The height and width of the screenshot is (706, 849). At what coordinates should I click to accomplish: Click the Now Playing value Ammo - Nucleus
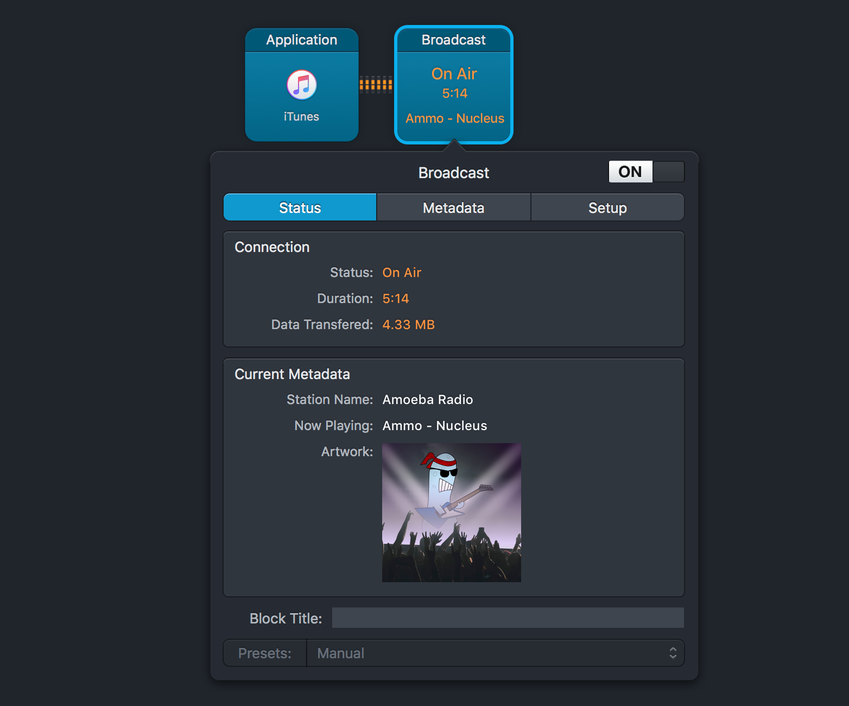tap(435, 426)
